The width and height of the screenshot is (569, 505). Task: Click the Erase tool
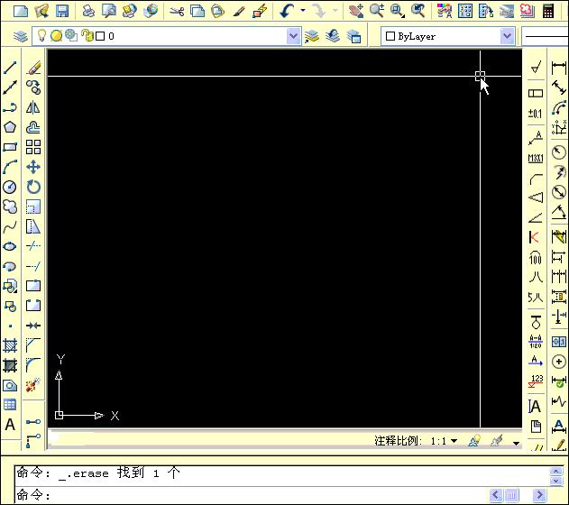pos(33,68)
